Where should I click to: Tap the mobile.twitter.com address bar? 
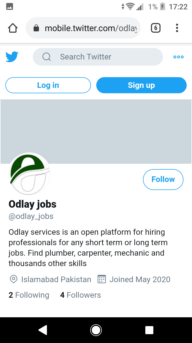pyautogui.click(x=91, y=28)
